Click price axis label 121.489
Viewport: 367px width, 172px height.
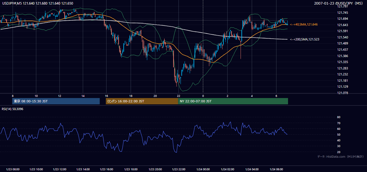[342, 43]
